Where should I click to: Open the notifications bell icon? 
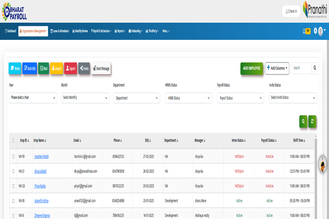[304, 31]
